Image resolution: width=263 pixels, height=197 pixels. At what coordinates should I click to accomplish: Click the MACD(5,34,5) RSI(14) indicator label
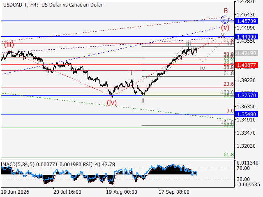click(58, 165)
